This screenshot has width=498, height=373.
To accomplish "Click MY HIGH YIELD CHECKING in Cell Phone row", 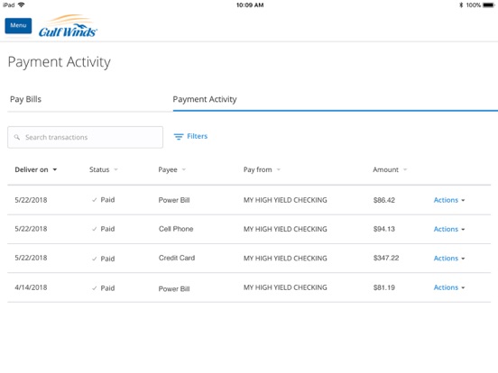I will pos(285,229).
